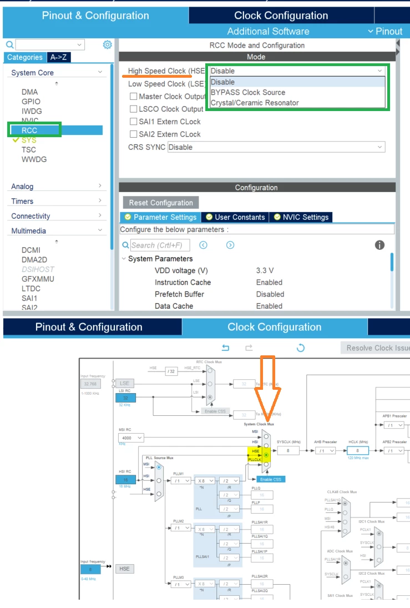Click the info icon in Configuration panel

379,245
